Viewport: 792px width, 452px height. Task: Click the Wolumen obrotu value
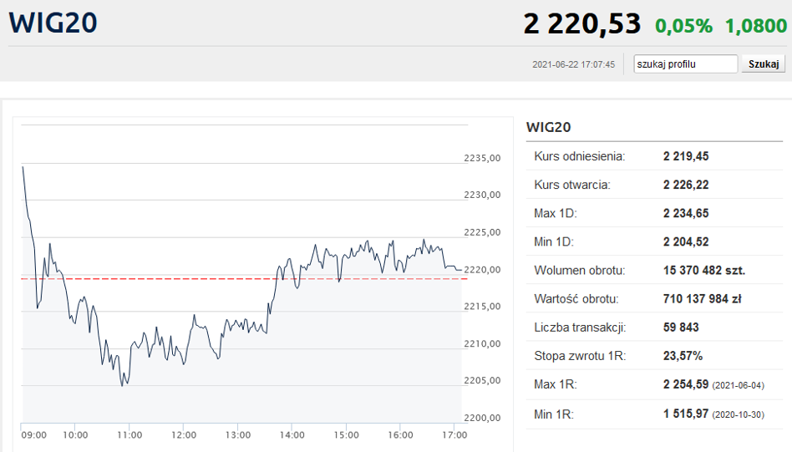coord(703,271)
